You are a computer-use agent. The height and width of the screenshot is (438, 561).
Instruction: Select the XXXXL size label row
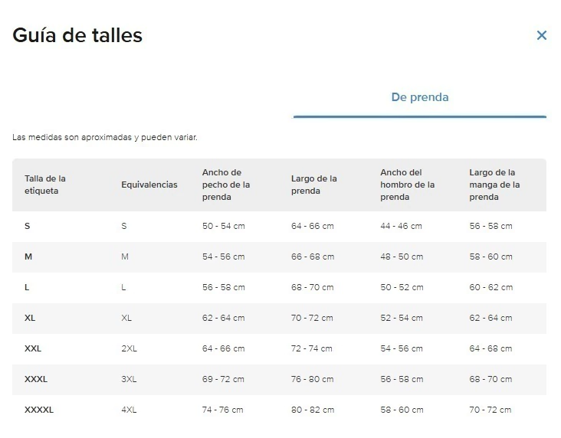click(x=39, y=410)
